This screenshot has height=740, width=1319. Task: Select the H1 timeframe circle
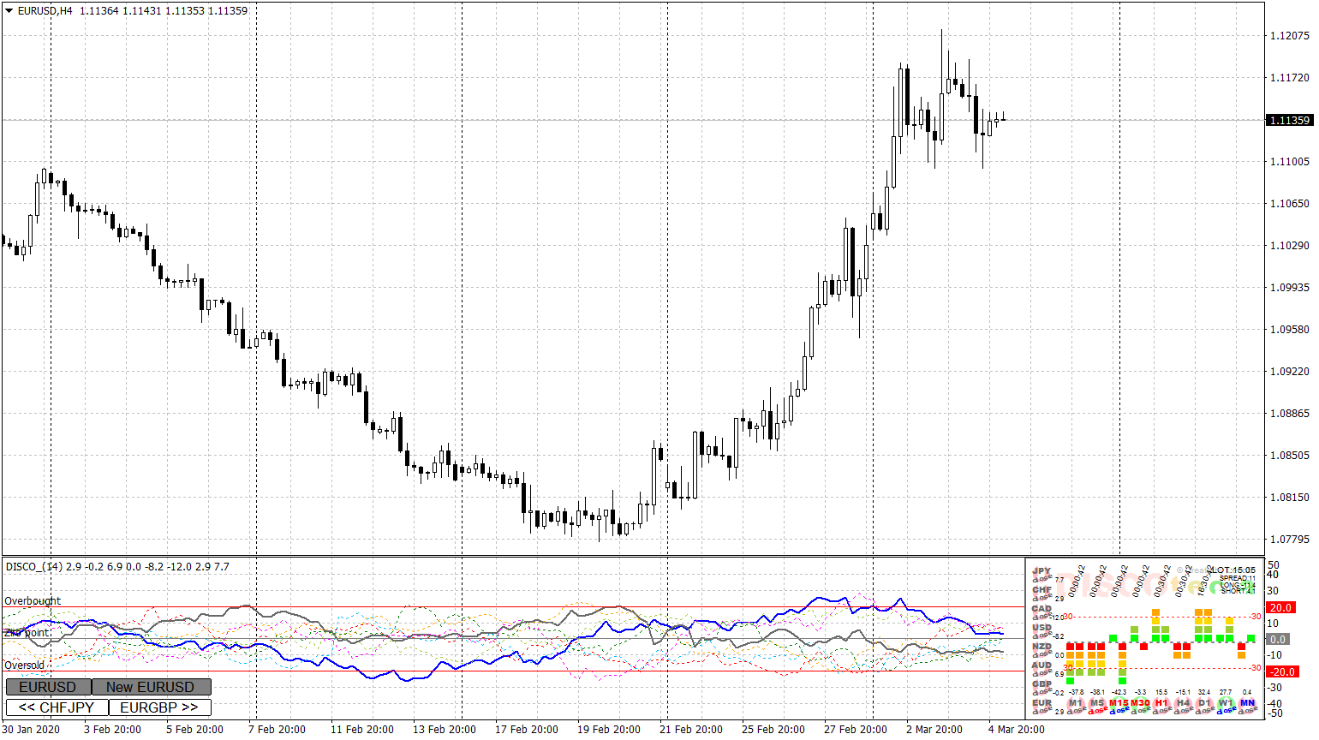click(1161, 703)
